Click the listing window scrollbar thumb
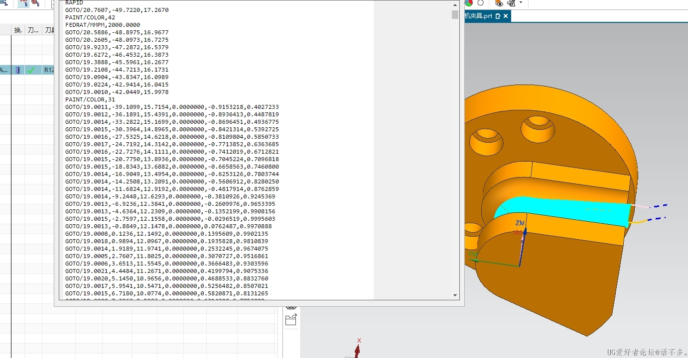The width and height of the screenshot is (688, 358). coord(455,14)
